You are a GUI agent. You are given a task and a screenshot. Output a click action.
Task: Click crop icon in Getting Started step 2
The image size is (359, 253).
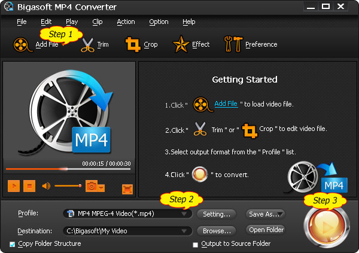click(x=250, y=131)
